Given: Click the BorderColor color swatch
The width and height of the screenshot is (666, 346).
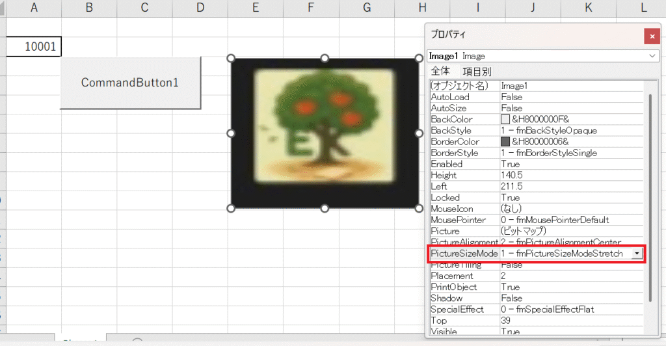Looking at the screenshot, I should pos(505,142).
